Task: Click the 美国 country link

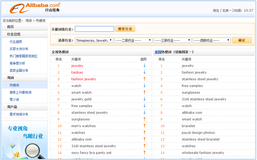Action: click(158, 52)
